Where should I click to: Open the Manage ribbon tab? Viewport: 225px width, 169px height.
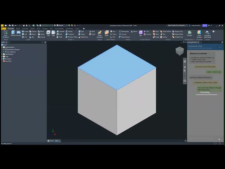(45, 29)
